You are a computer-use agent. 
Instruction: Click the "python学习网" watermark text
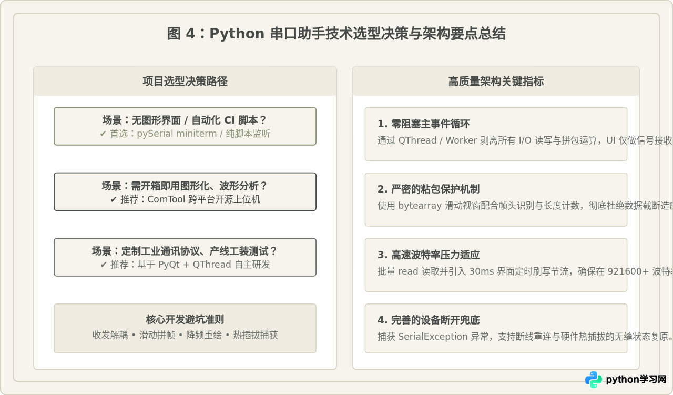click(636, 380)
